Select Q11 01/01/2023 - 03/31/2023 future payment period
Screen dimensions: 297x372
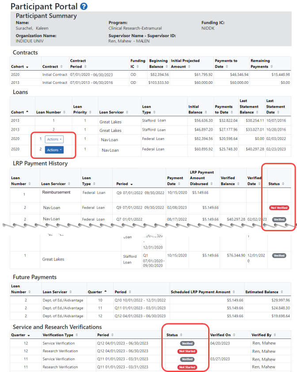[x=140, y=308]
